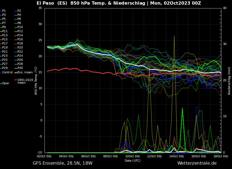Click the 18Oct 00z date tick label
This screenshot has width=232, height=169.
221,156
